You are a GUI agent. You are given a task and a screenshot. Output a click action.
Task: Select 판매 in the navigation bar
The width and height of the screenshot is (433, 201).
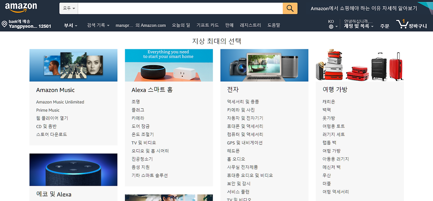(229, 25)
